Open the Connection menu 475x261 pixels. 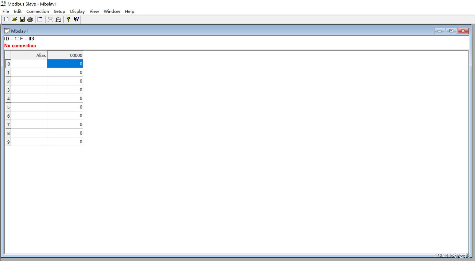pyautogui.click(x=37, y=11)
